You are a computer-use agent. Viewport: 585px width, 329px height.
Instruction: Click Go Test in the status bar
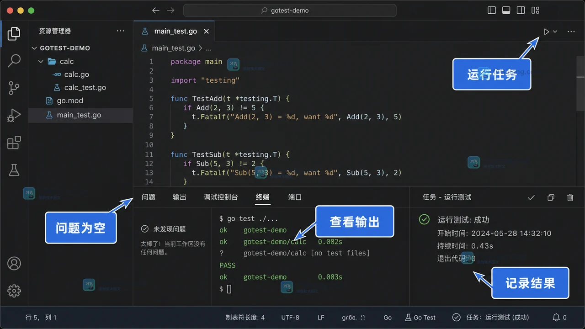coord(420,318)
